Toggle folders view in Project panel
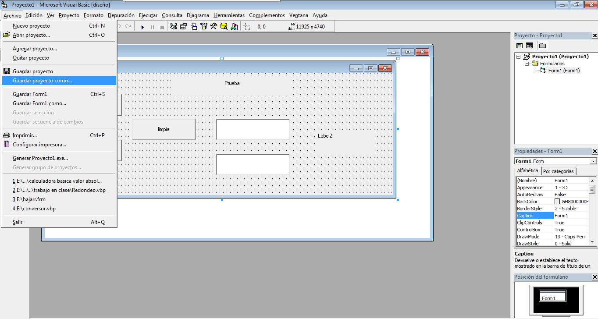This screenshot has height=319, width=598. [x=542, y=46]
